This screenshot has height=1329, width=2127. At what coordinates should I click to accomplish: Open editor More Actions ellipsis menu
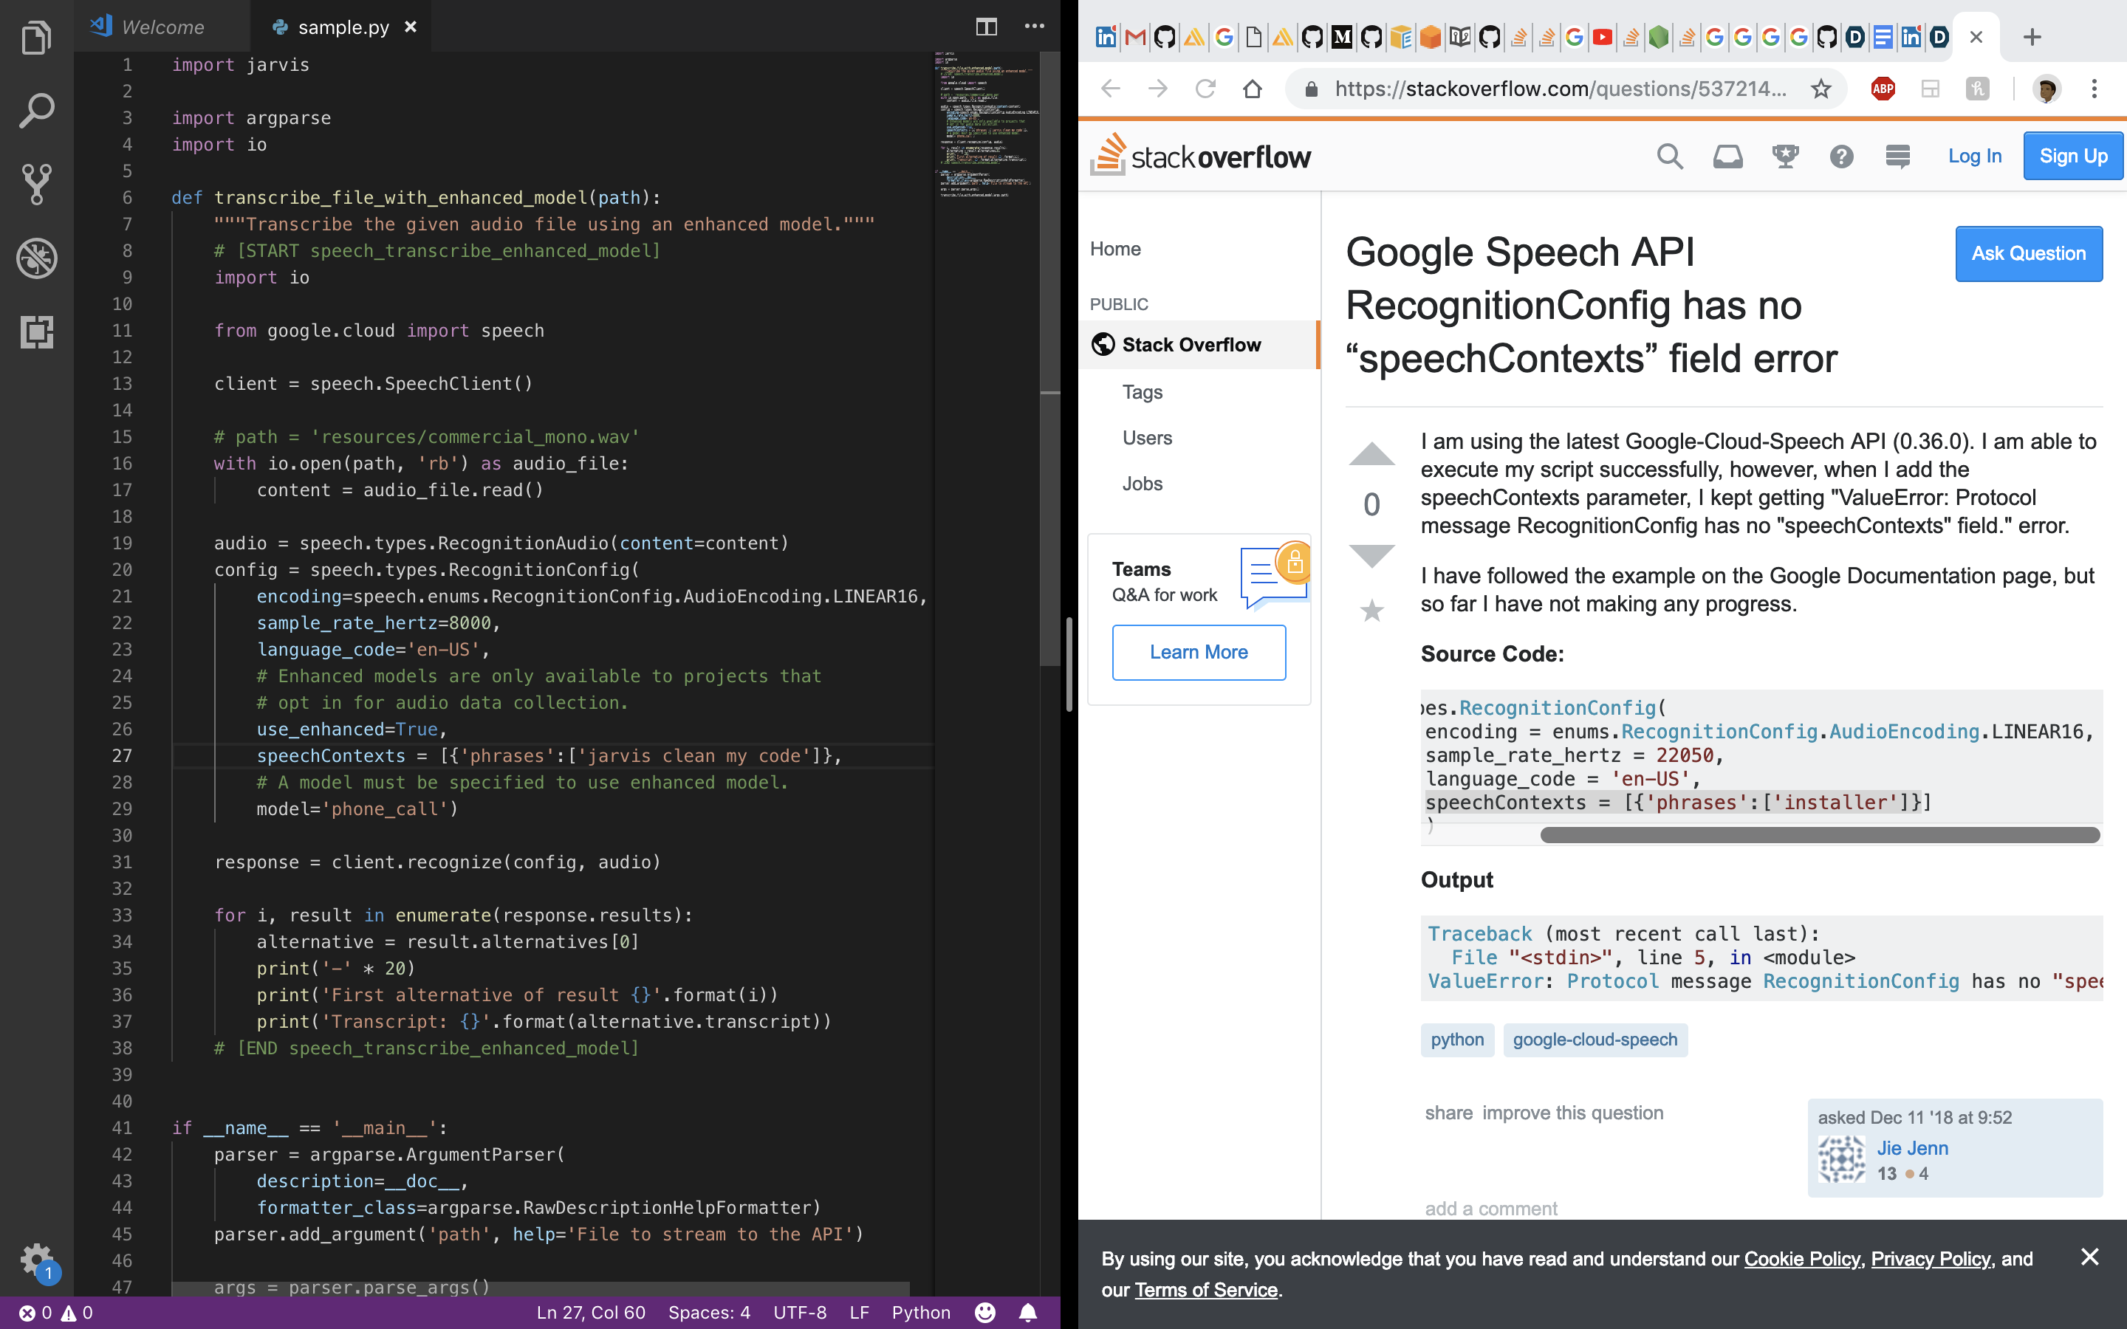(1035, 27)
